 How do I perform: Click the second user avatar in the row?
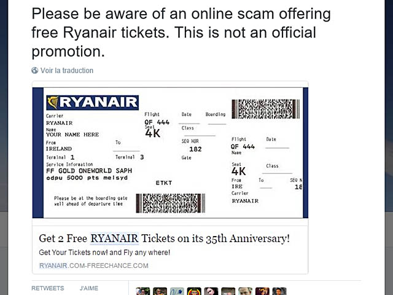point(160,291)
